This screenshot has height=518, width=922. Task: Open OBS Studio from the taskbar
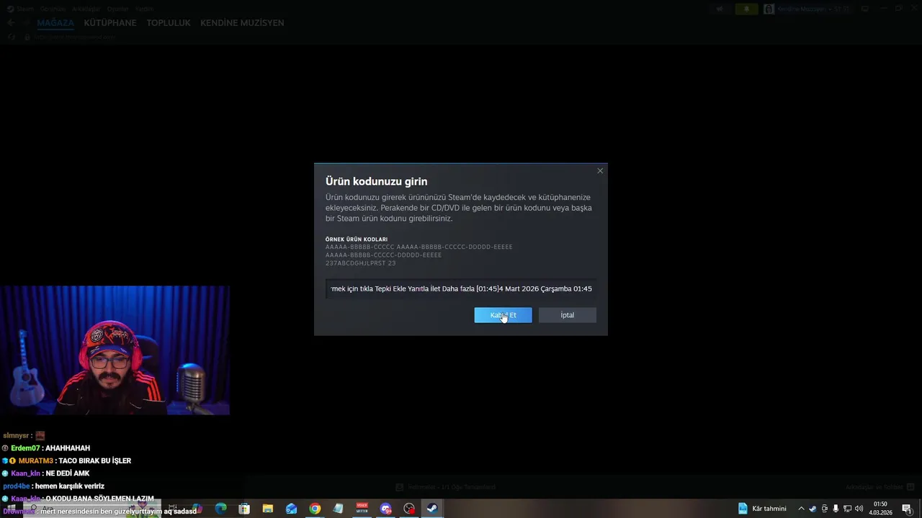(409, 509)
